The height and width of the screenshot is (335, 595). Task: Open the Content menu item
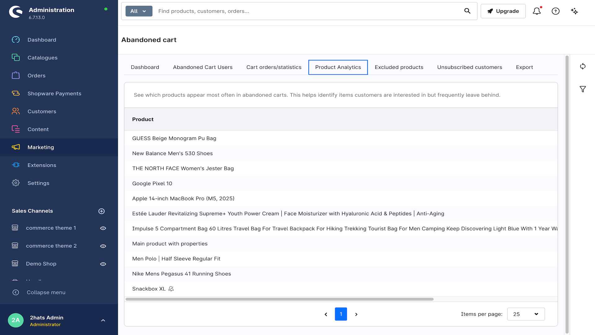click(59, 129)
